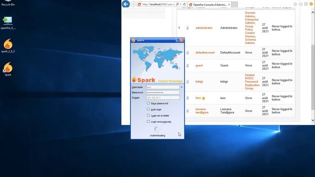Screen dimensions: 315x177
Task: Open the Domain Admins group link
Action: (x=250, y=14)
